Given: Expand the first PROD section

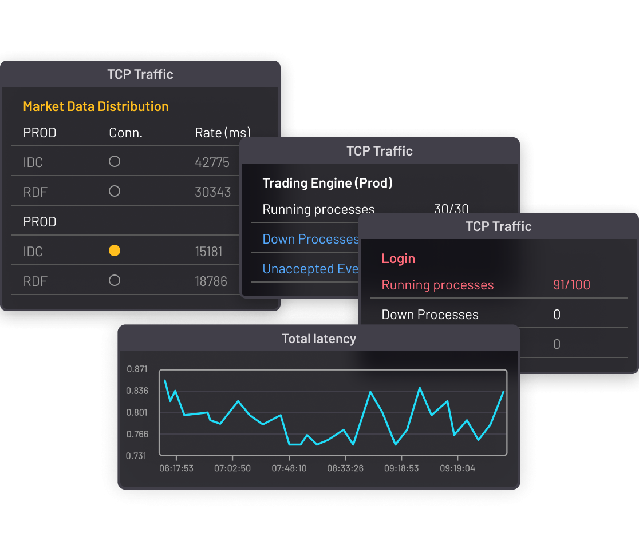Looking at the screenshot, I should pos(39,133).
